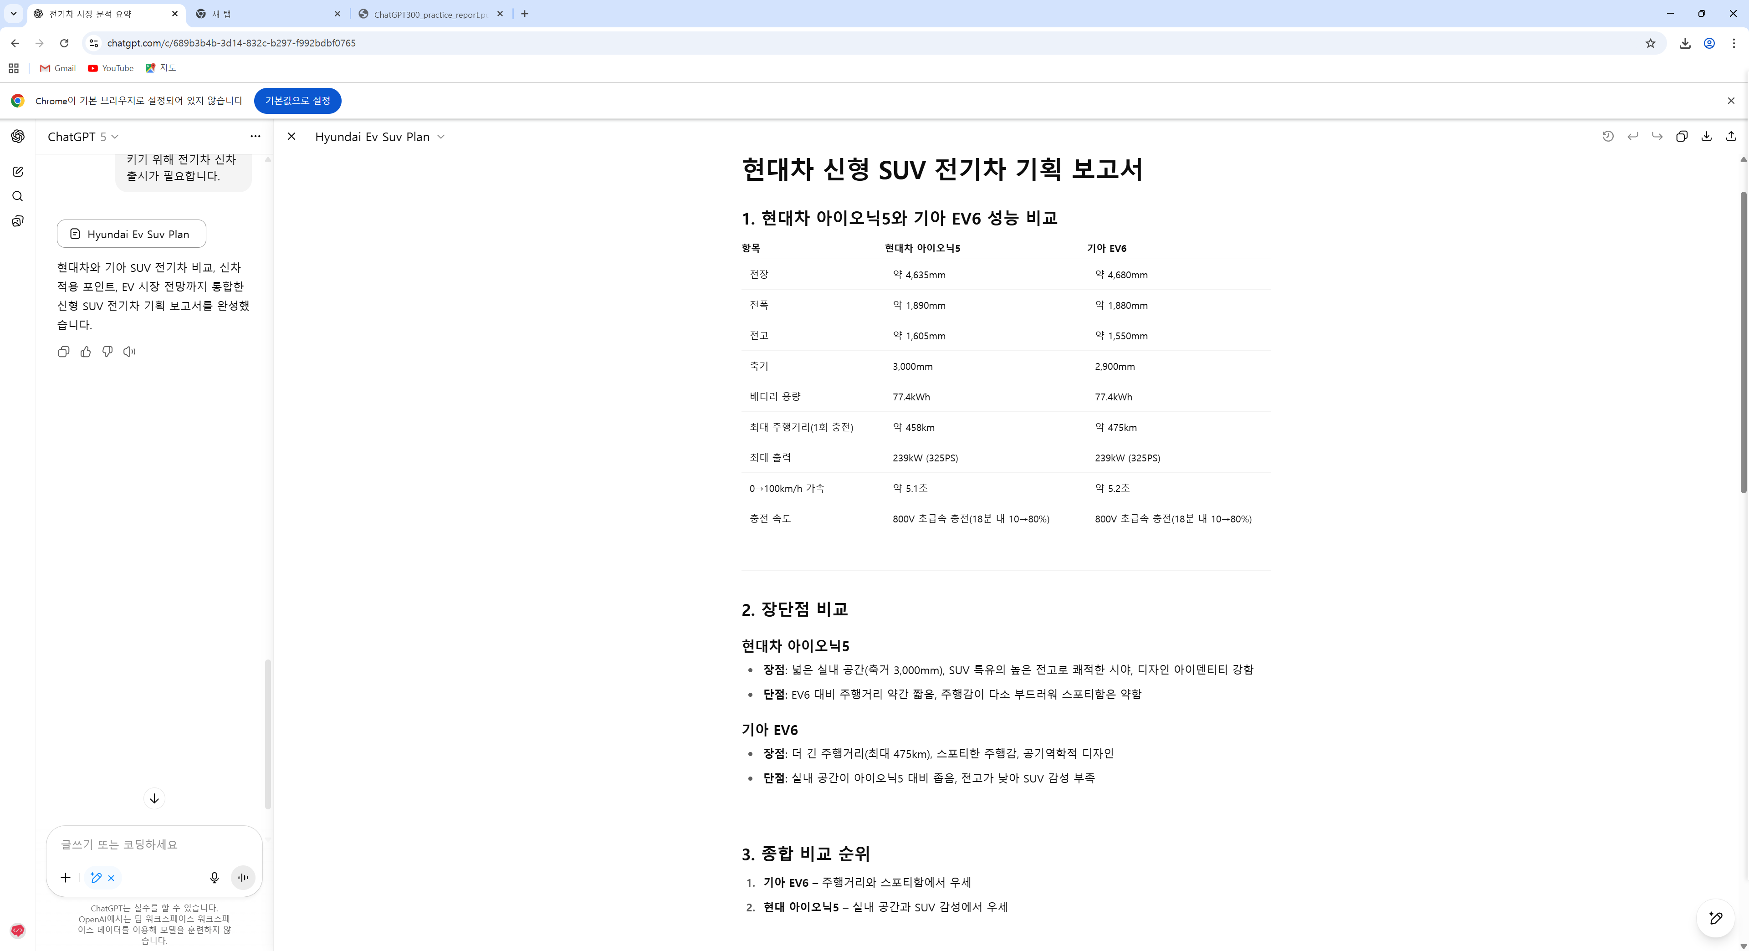Open the Hyundai Ev Suv Plan canvas card

(x=132, y=234)
